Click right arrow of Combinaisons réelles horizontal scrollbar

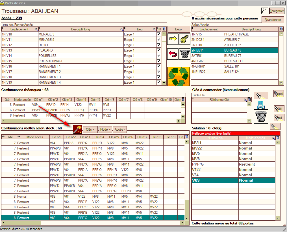pyautogui.click(x=182, y=222)
